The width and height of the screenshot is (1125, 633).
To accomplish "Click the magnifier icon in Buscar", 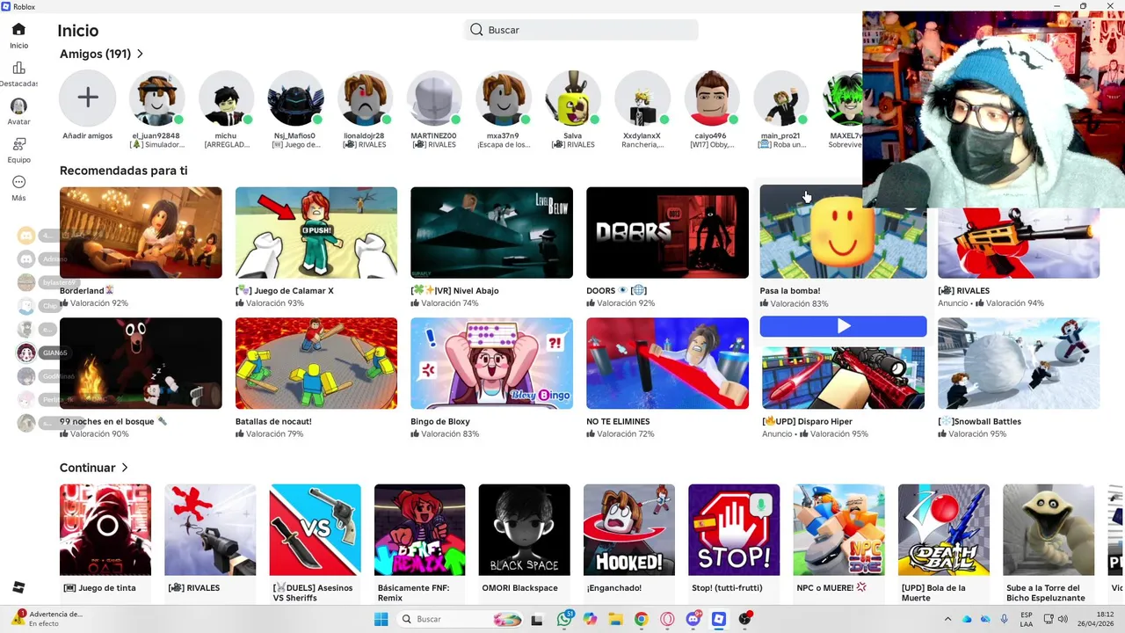I will click(x=476, y=30).
